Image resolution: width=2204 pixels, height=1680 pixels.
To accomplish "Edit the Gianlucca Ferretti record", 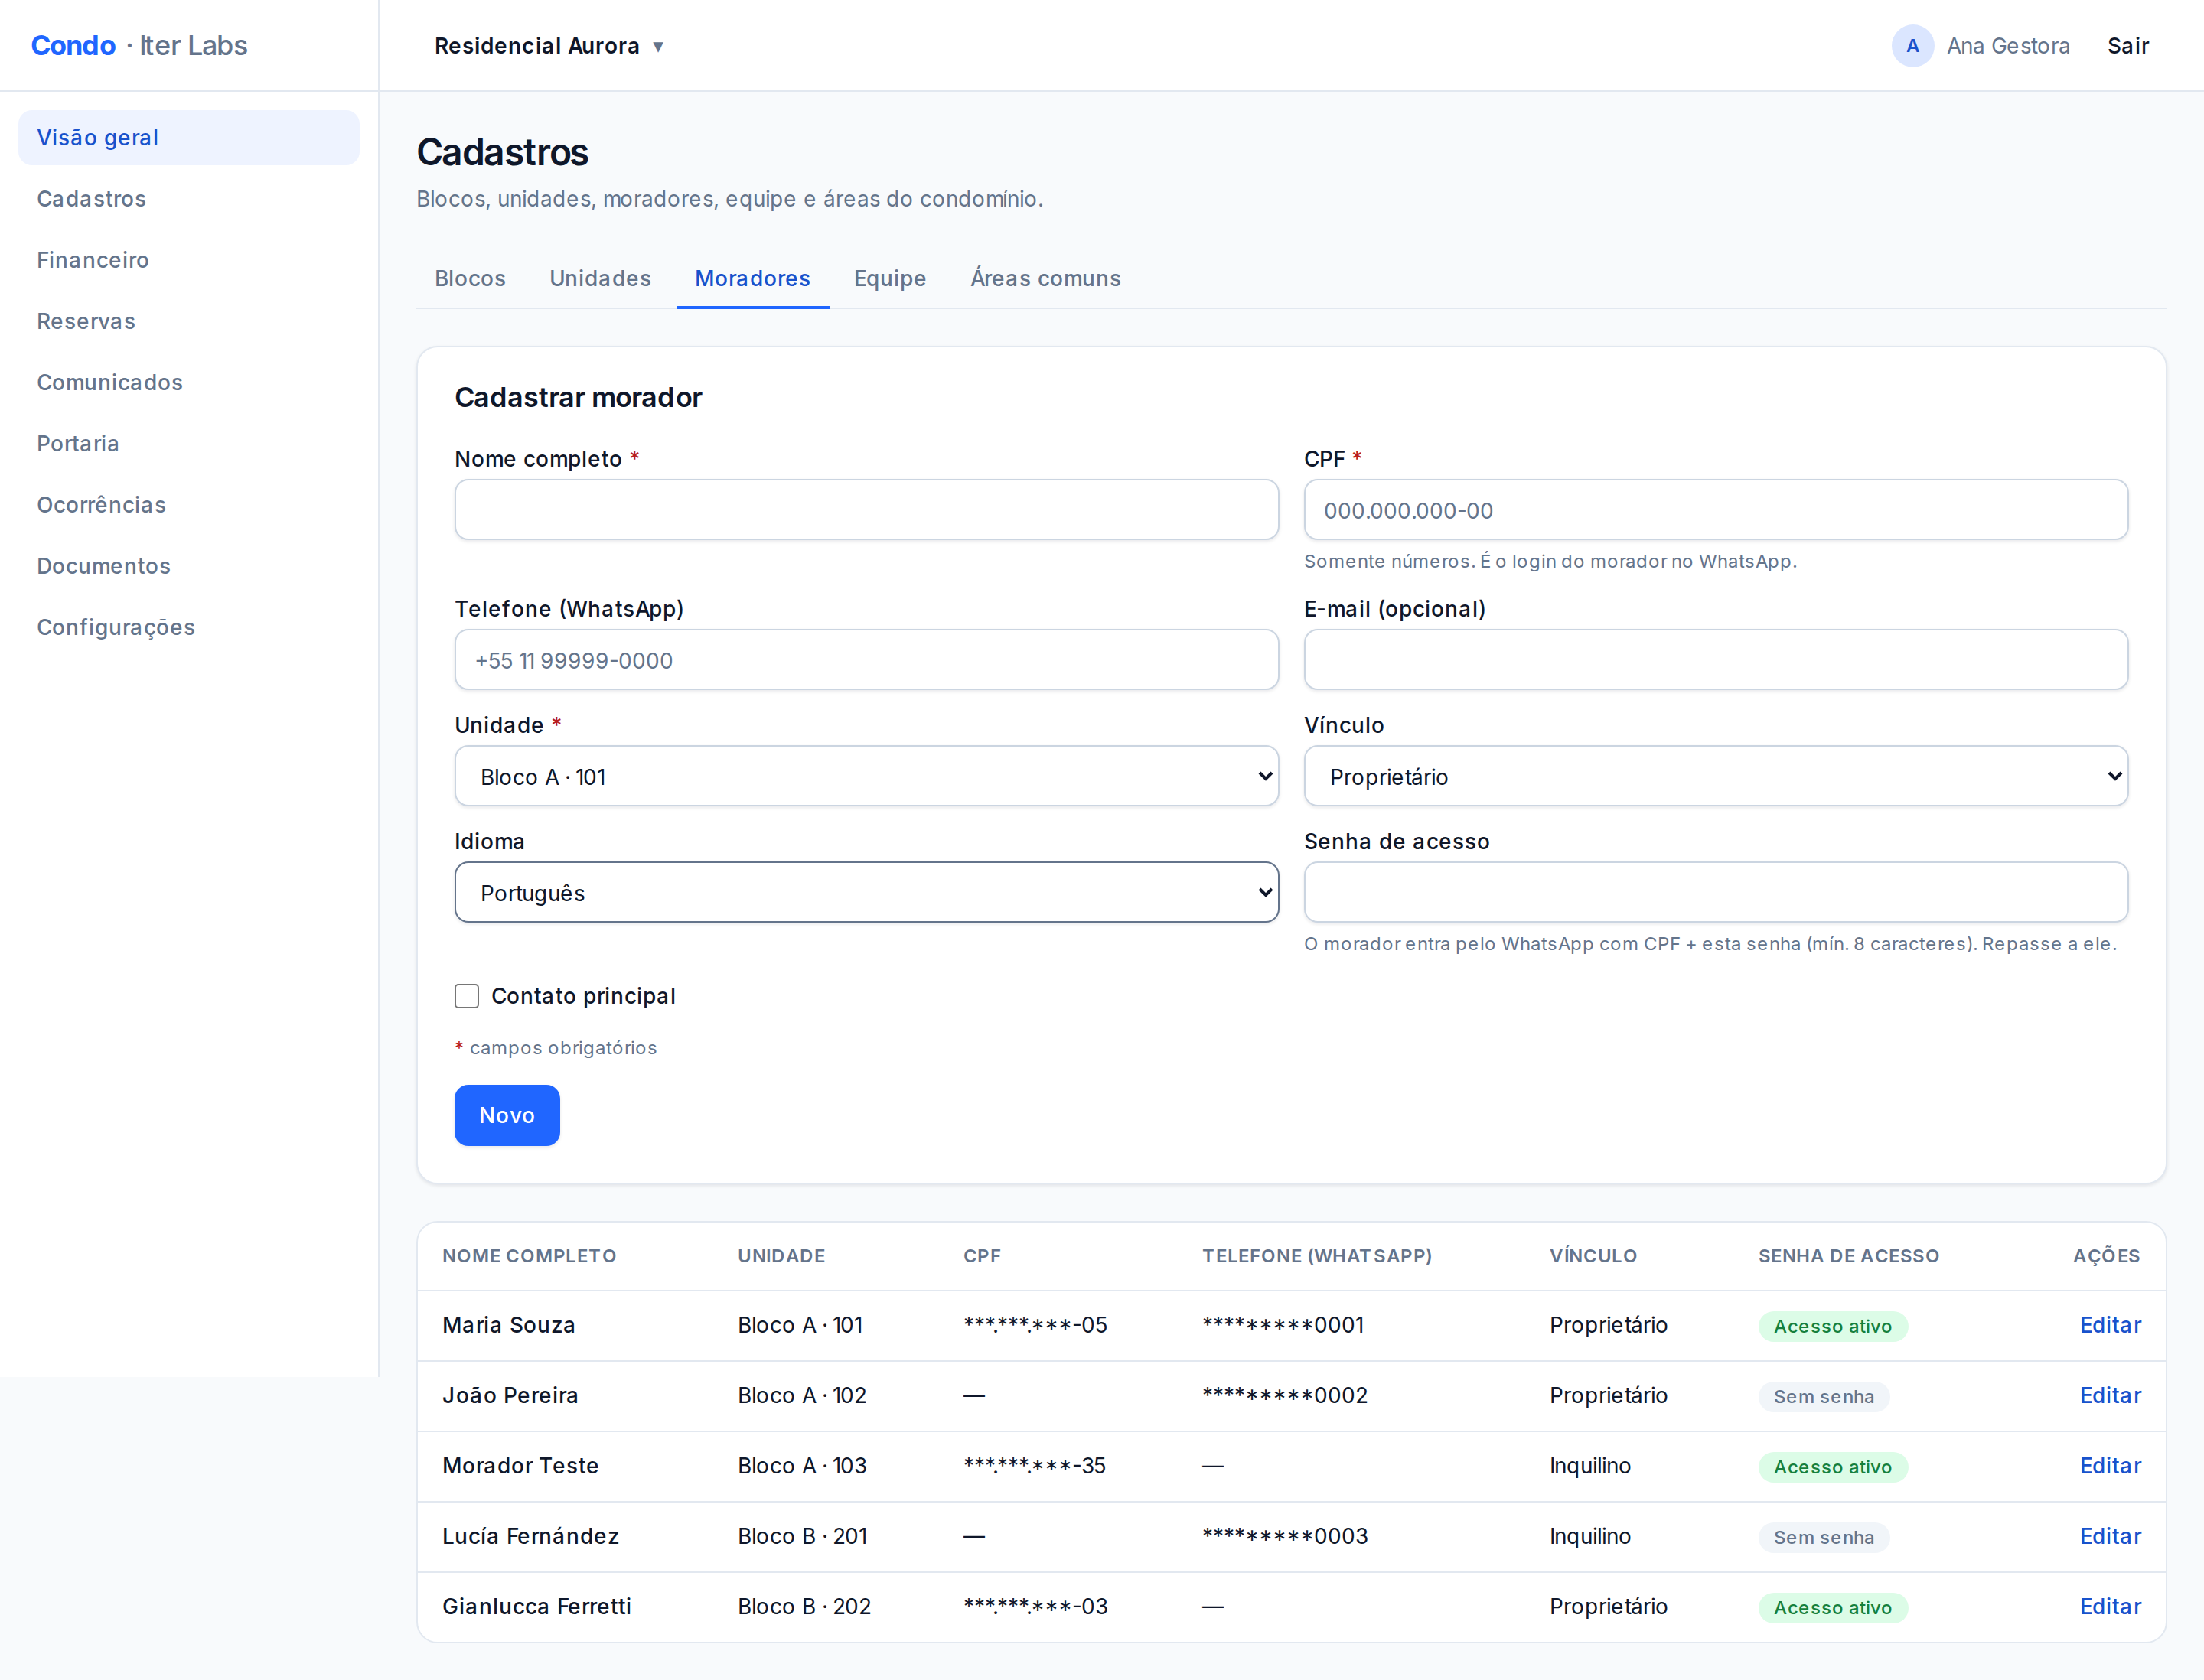I will coord(2110,1606).
